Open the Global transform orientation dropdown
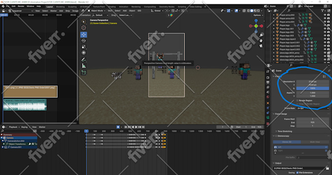The image size is (332, 175). (x=157, y=11)
